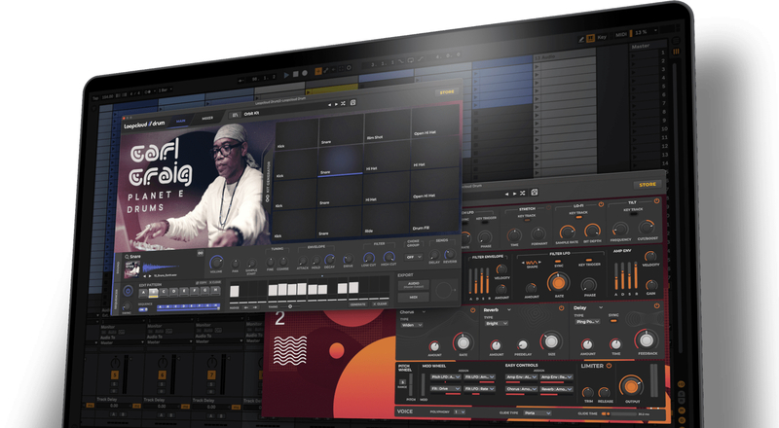779x428 pixels.
Task: Enable Ableton draw mode pencil icon
Action: click(x=581, y=39)
